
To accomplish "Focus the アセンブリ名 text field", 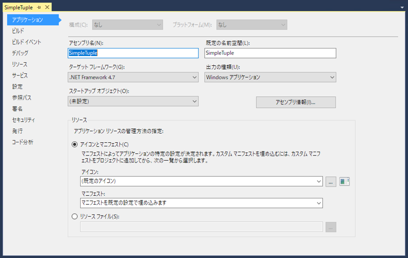I will (x=133, y=53).
